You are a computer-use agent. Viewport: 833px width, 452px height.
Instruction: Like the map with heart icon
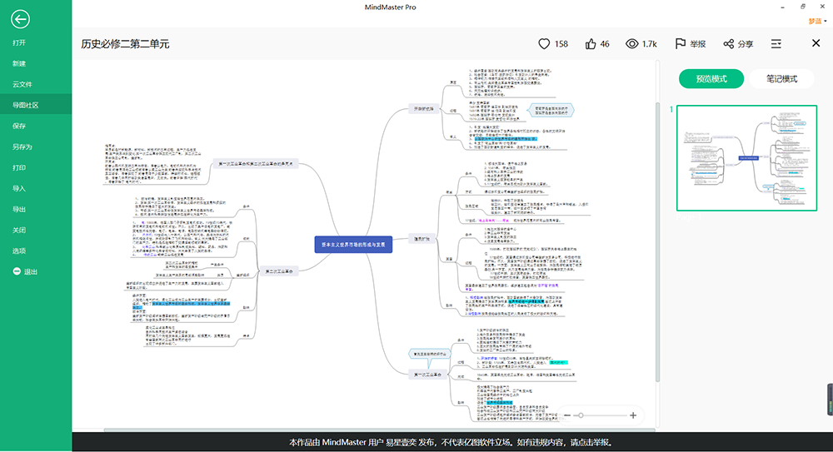(x=544, y=43)
